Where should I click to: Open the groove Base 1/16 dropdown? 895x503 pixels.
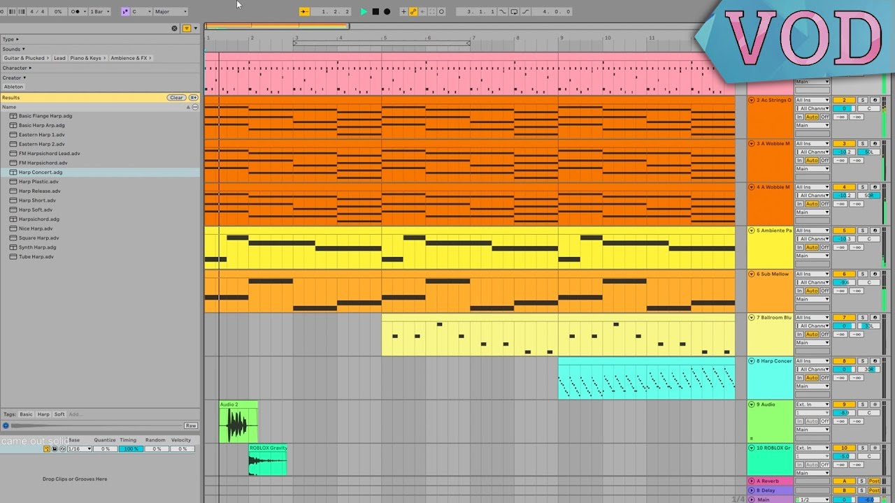coord(79,449)
